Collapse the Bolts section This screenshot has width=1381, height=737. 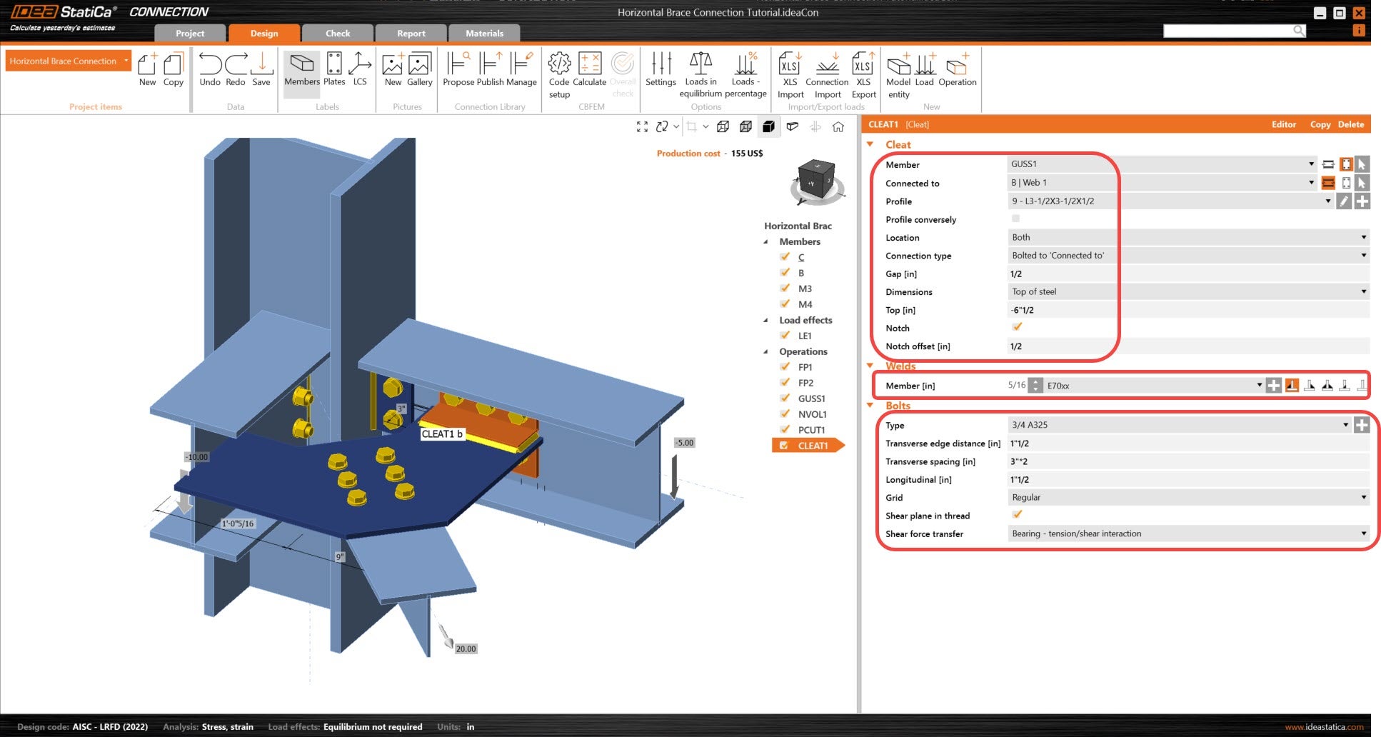[x=870, y=406]
